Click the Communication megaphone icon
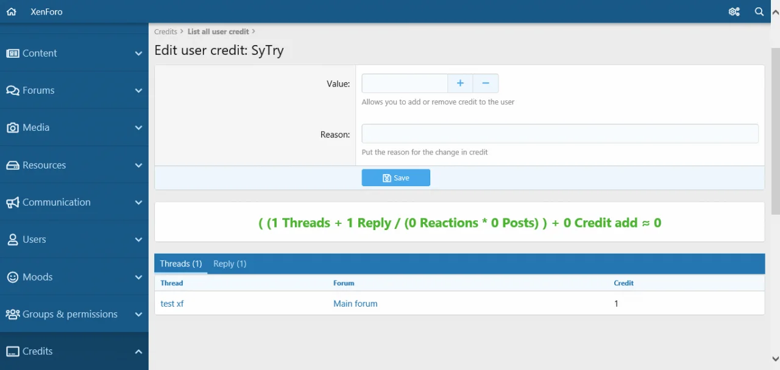This screenshot has width=780, height=370. 12,203
